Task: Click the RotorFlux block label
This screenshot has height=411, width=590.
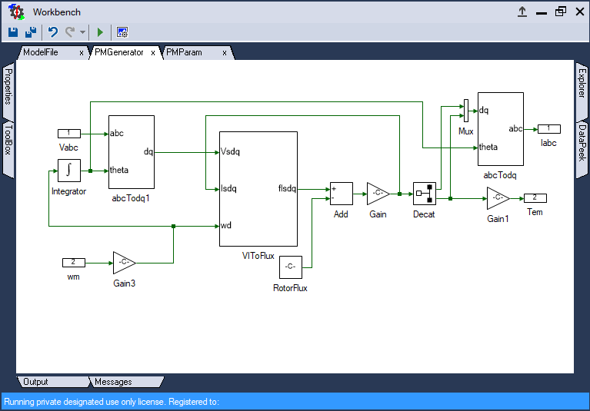Action: [290, 288]
